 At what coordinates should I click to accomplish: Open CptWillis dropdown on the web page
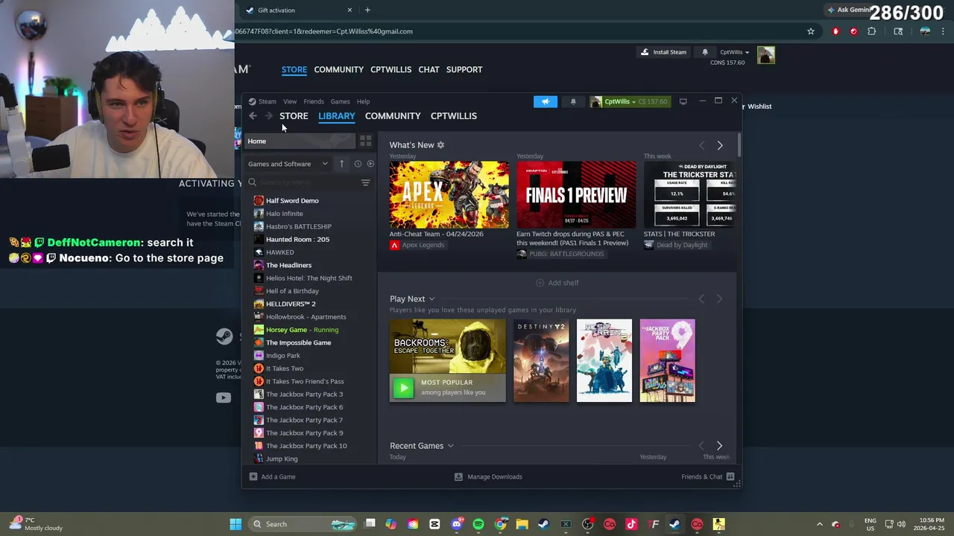(x=734, y=52)
